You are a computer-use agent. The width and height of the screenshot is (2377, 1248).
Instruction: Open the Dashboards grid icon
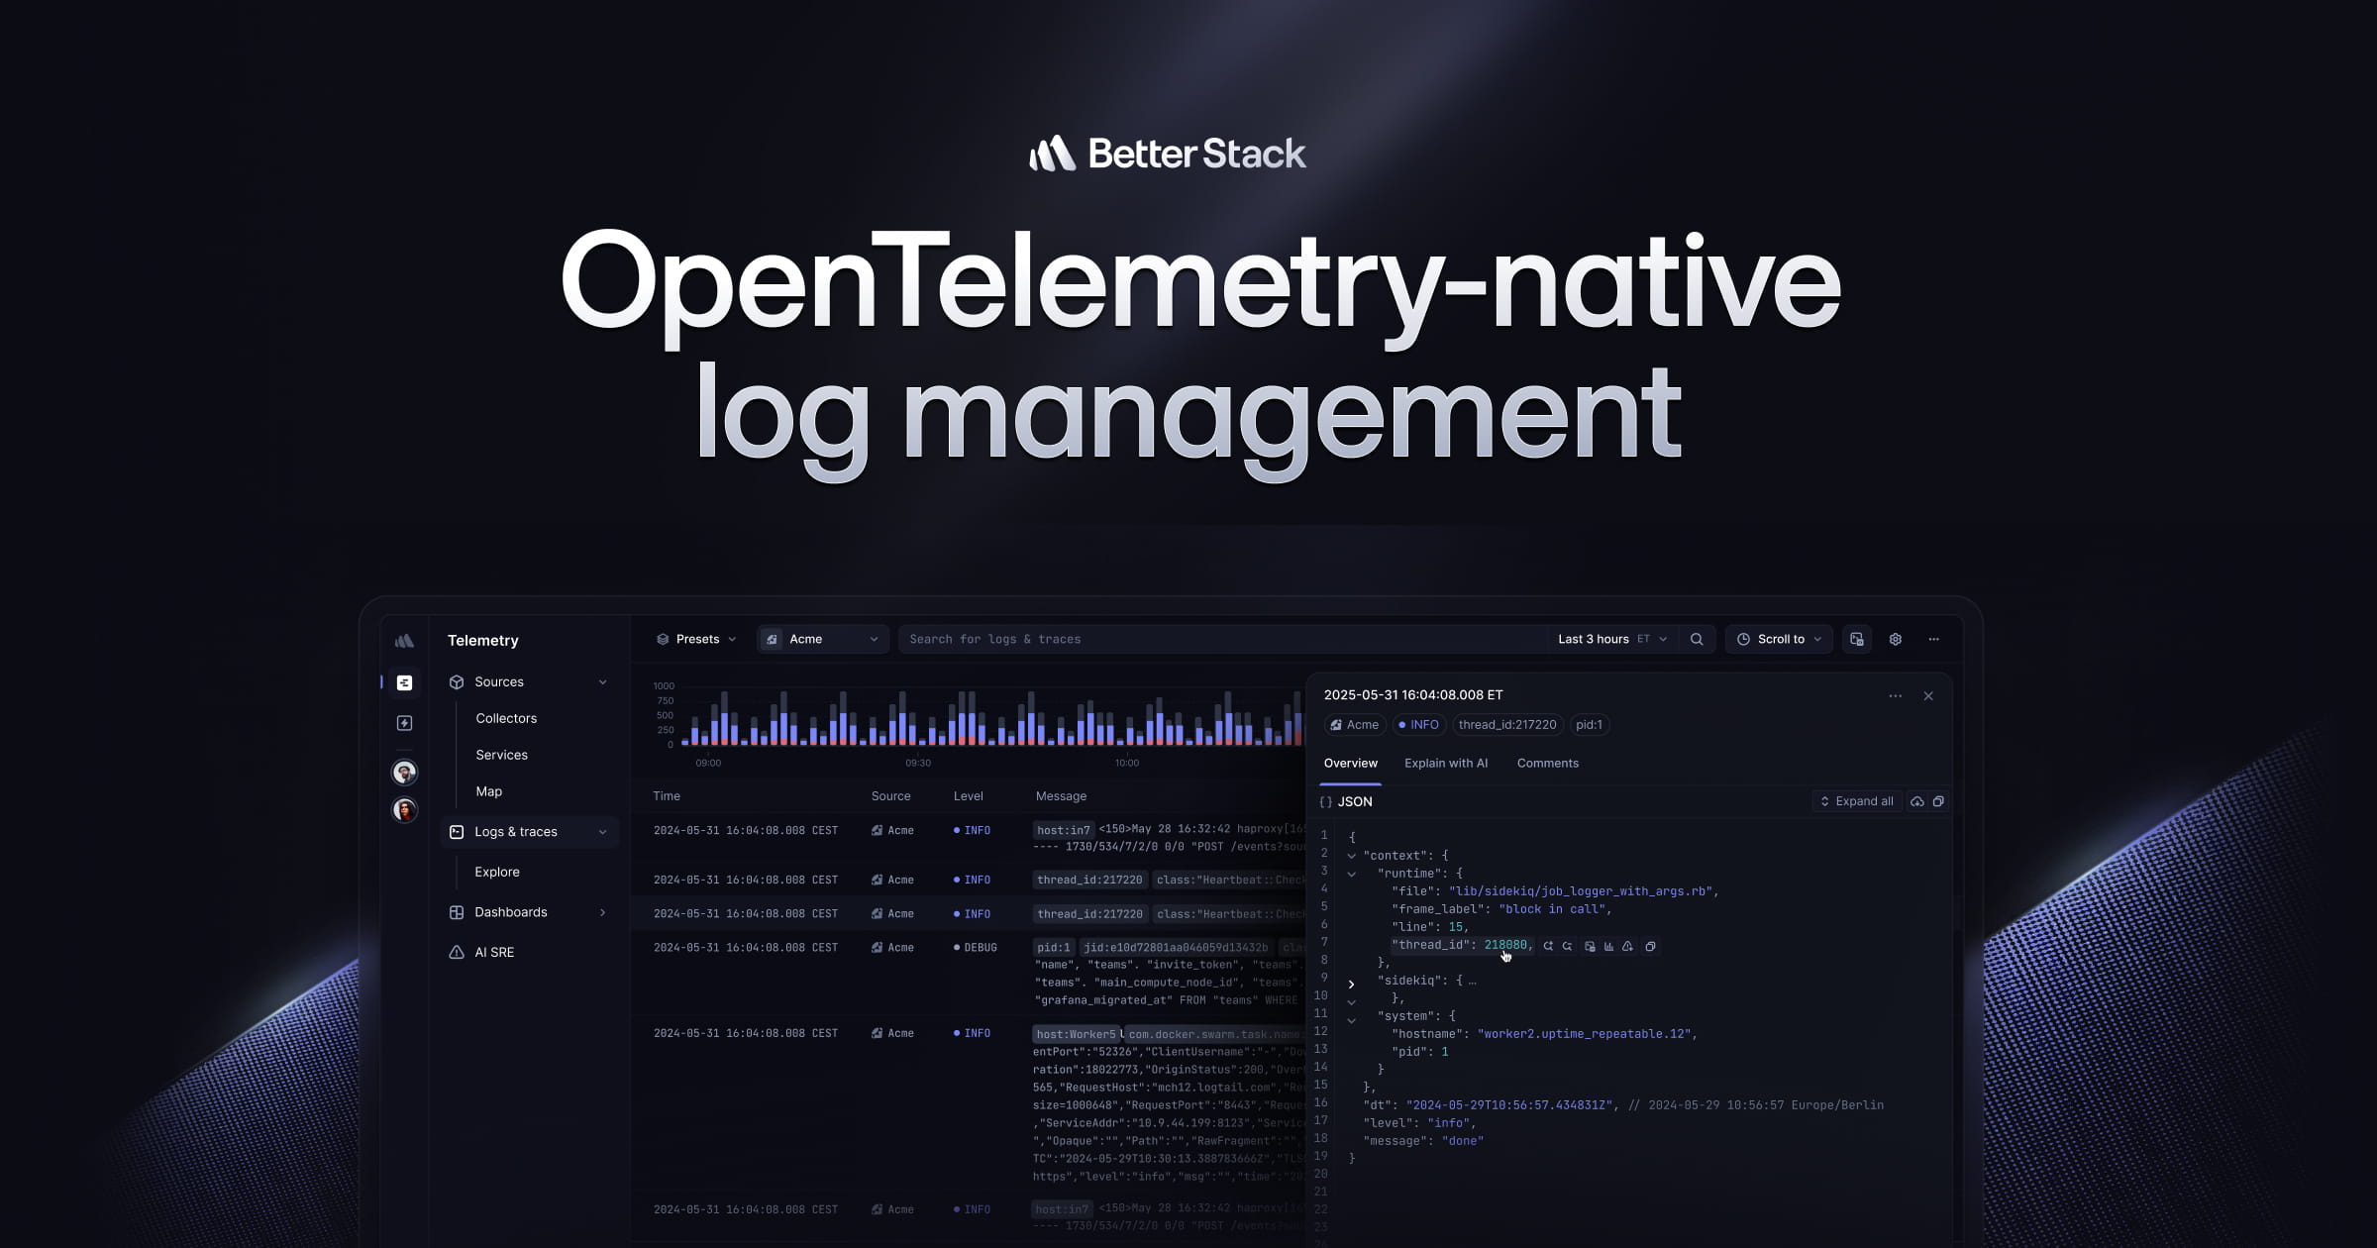[457, 912]
